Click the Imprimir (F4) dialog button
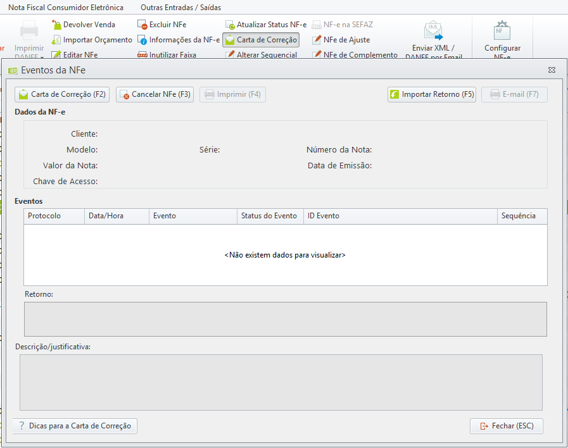 232,94
